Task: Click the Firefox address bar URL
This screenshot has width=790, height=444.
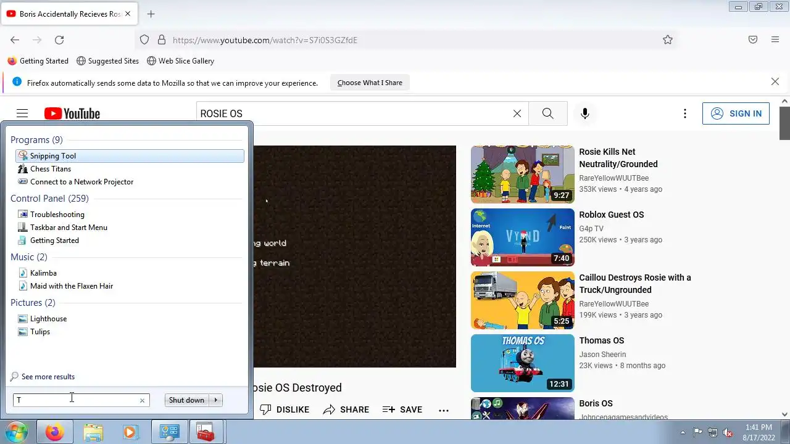Action: point(265,40)
